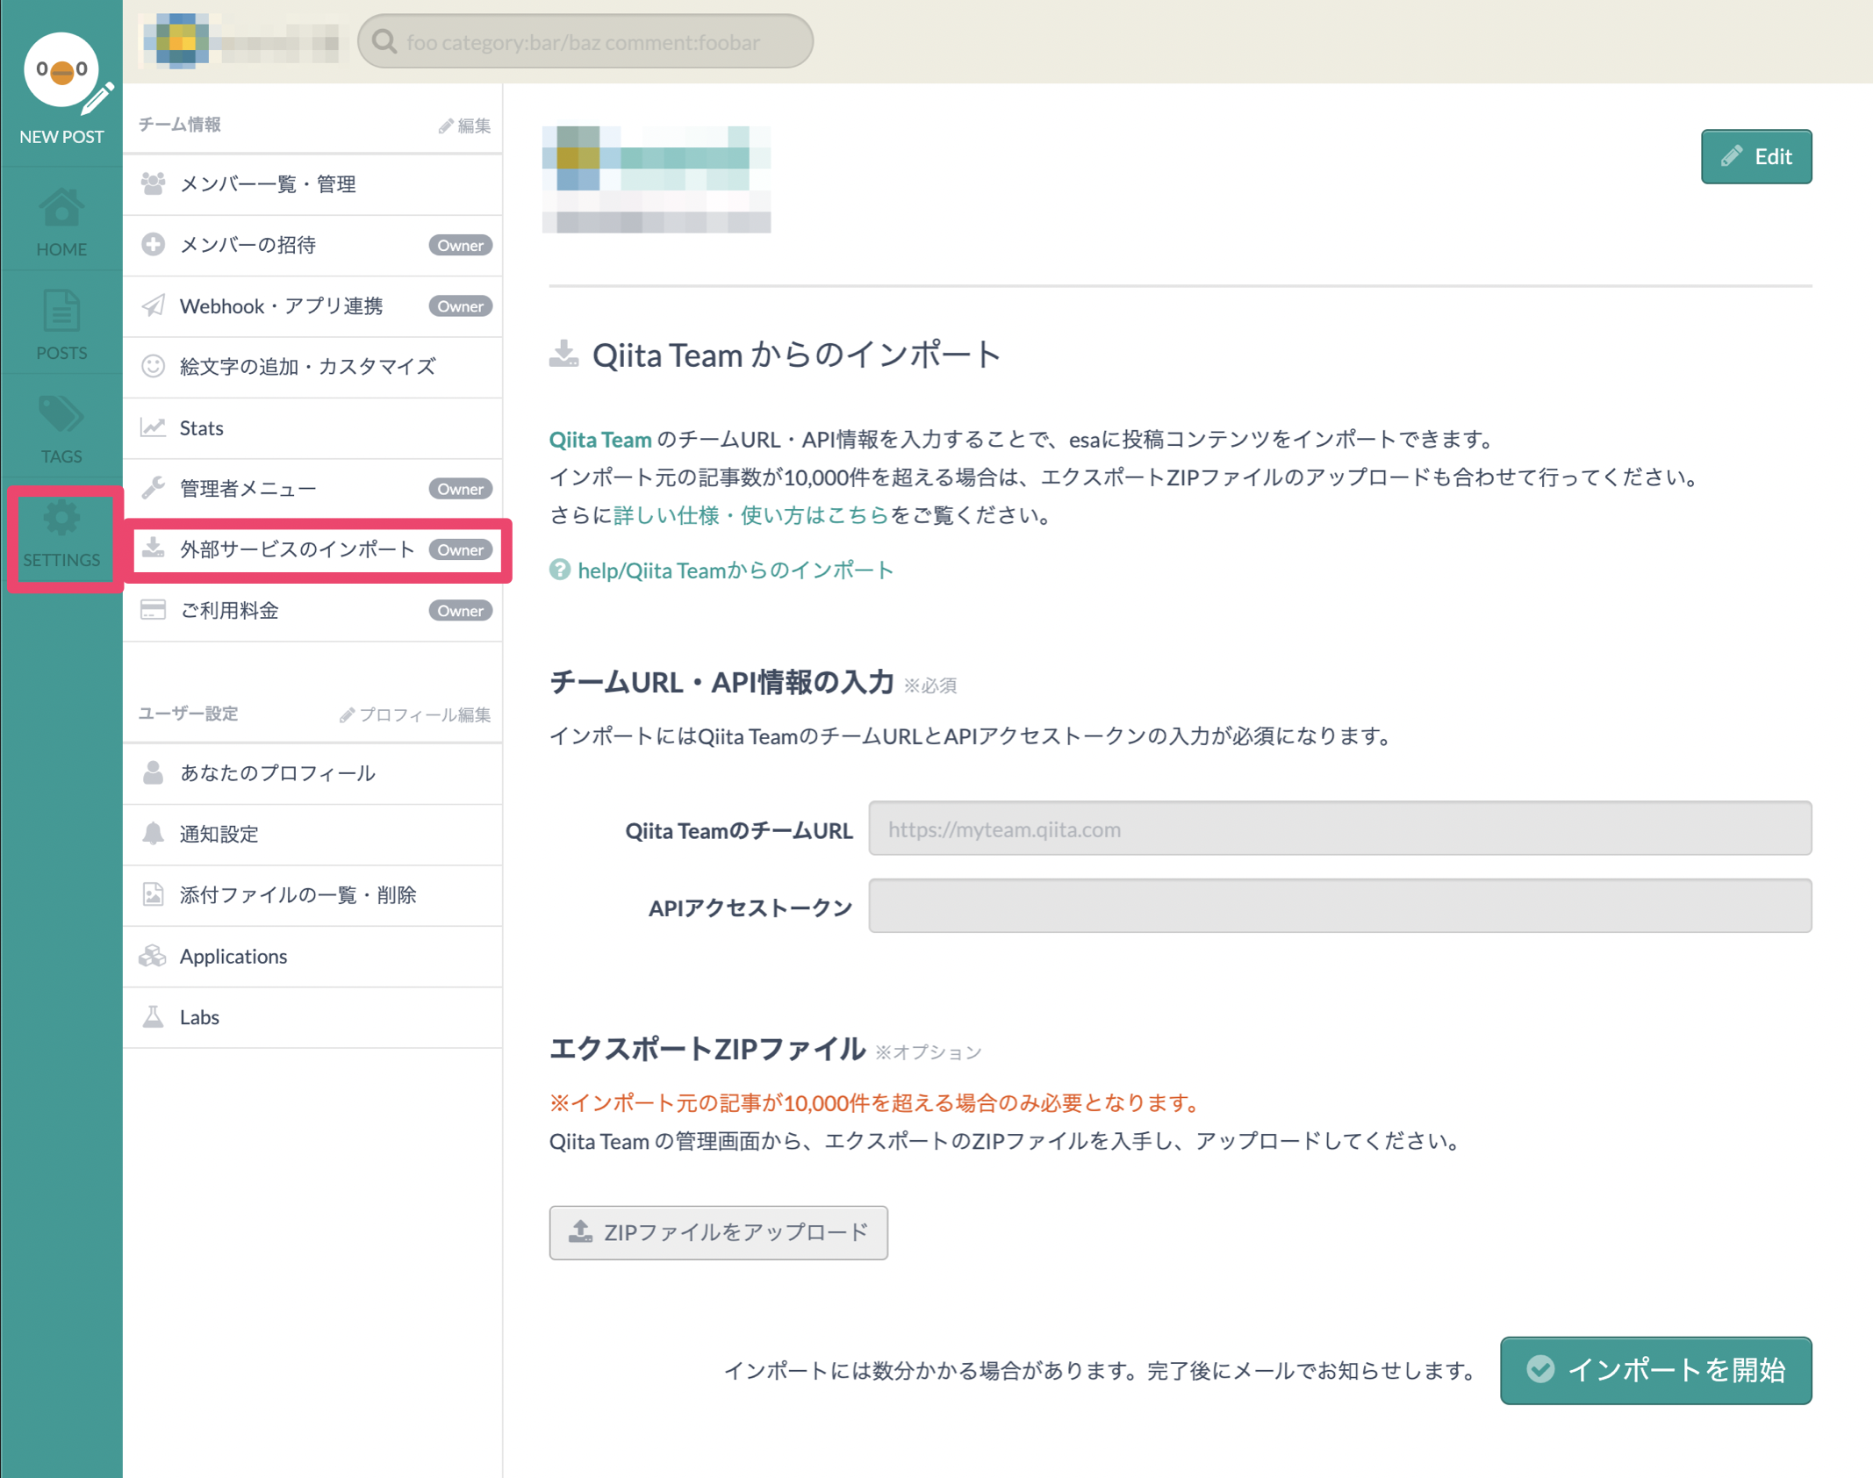Click the credit card ご利用料金 icon
Image resolution: width=1873 pixels, height=1478 pixels.
point(154,610)
